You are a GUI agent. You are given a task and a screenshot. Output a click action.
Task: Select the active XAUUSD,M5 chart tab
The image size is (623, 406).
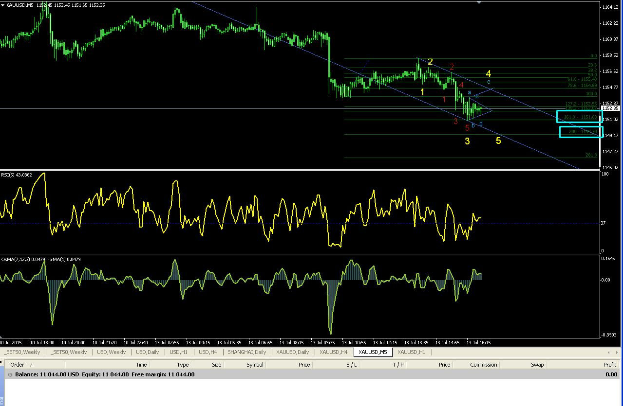click(x=373, y=352)
